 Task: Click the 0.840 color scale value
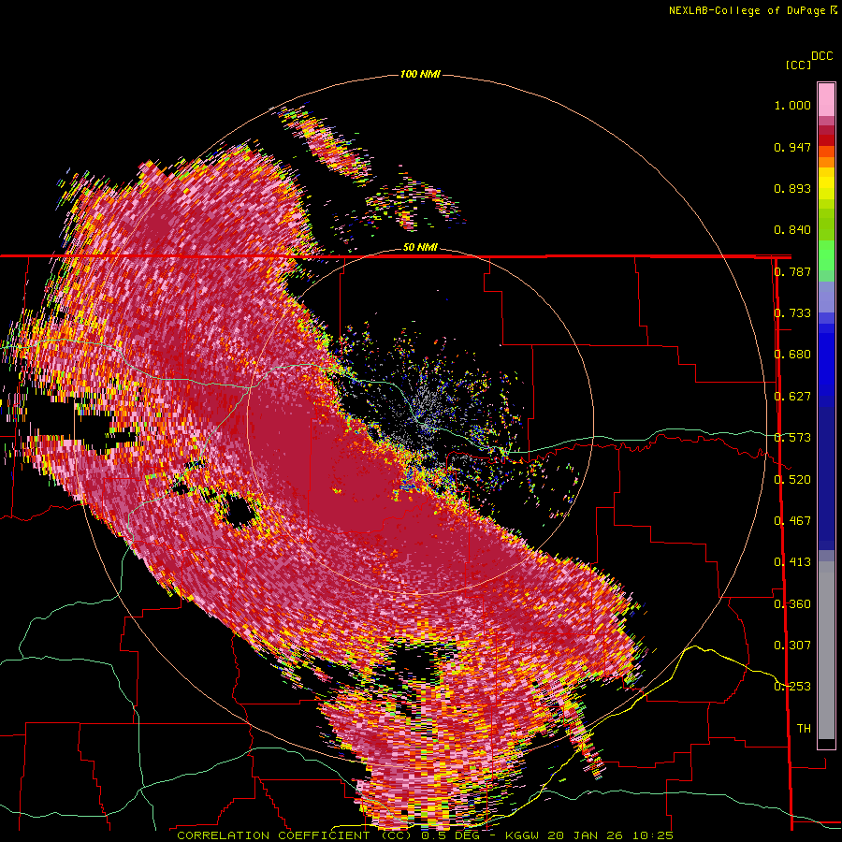point(792,230)
